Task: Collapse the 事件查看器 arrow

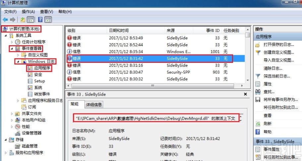Action: pos(12,48)
